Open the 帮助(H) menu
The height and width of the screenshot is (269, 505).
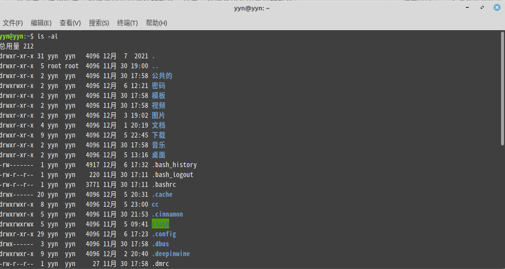(156, 23)
